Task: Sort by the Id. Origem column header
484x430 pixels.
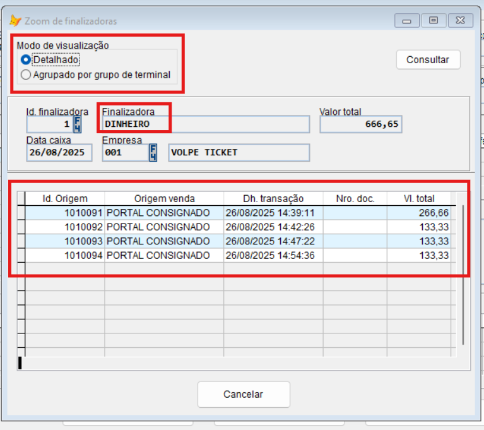Action: tap(65, 198)
